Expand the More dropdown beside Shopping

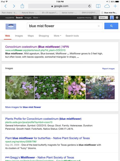click(57, 36)
